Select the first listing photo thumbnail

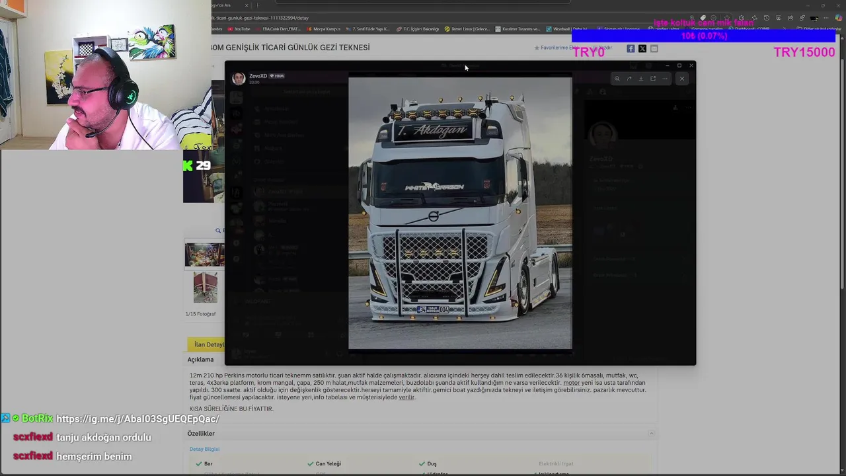tap(205, 255)
